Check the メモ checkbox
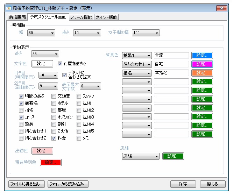Screen dimensions: 233x193 79,138
